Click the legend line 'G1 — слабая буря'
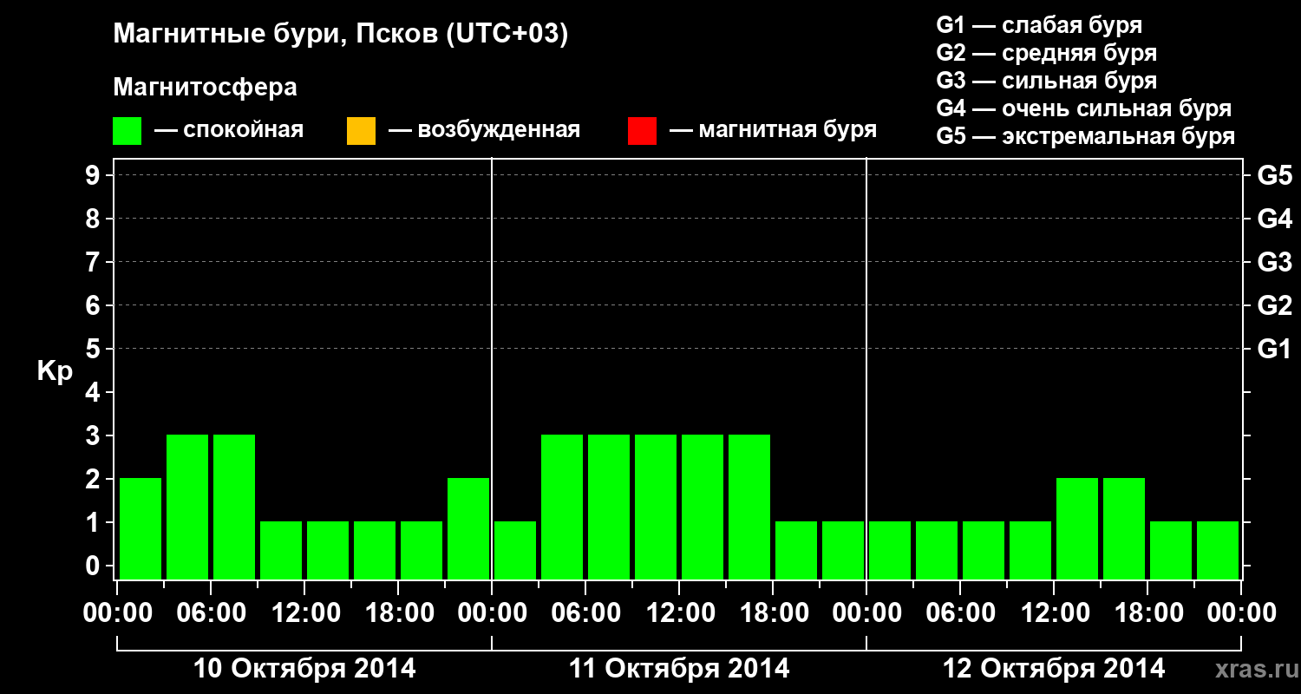This screenshot has width=1301, height=694. 1039,25
